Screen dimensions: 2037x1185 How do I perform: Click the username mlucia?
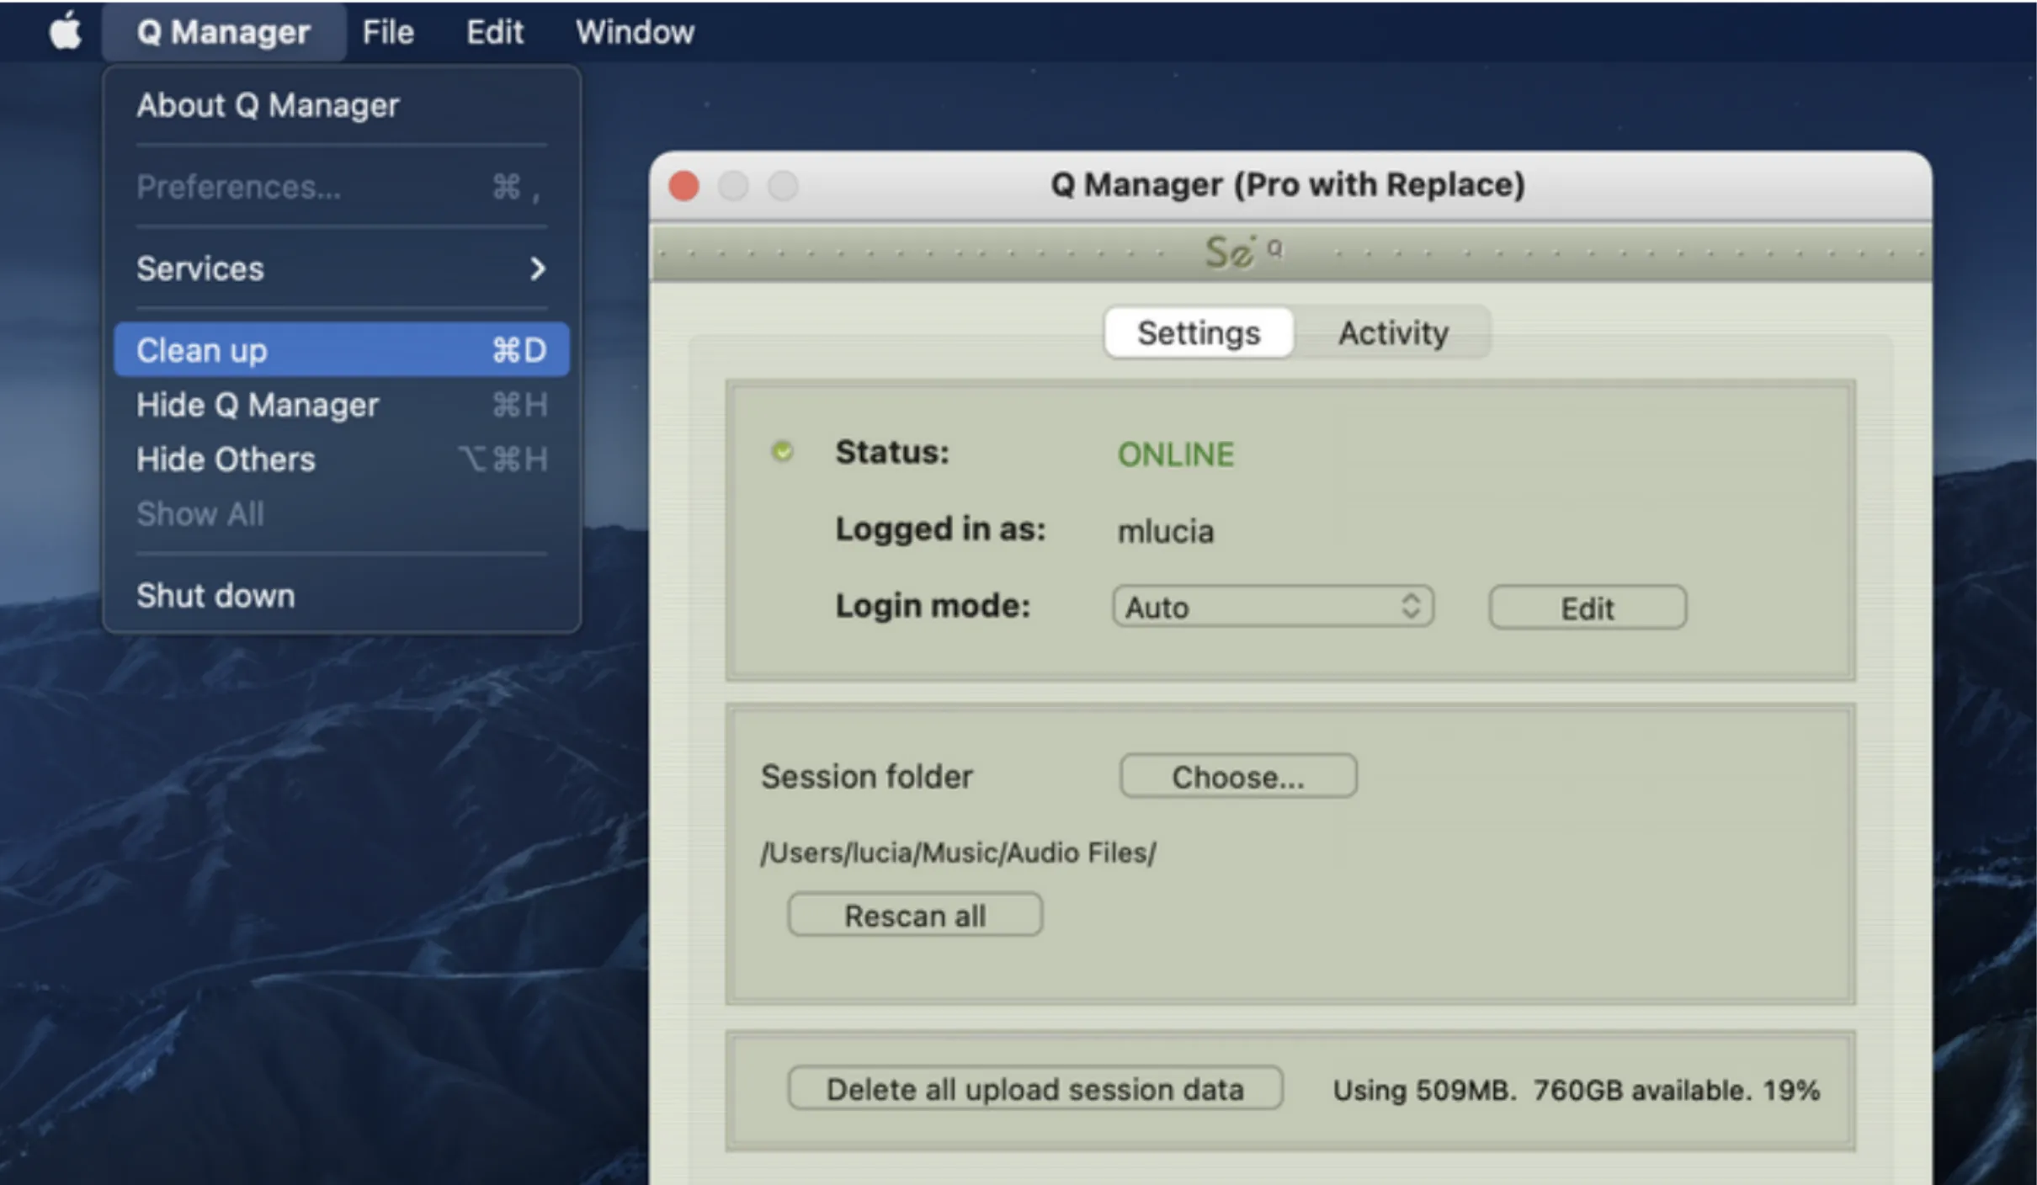1165,531
